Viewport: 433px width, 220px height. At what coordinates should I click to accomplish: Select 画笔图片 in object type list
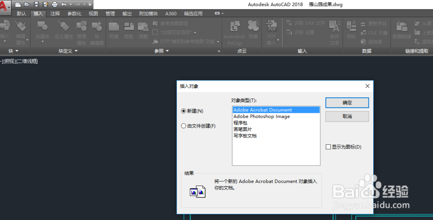pyautogui.click(x=276, y=129)
